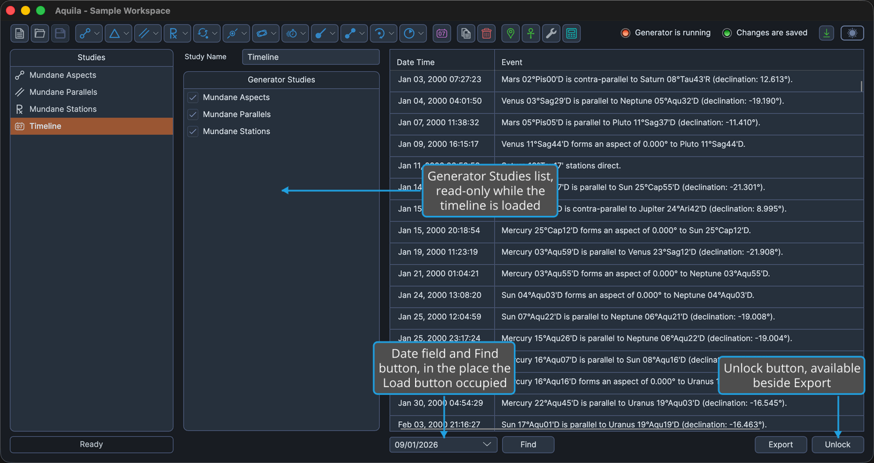The width and height of the screenshot is (874, 463).
Task: Click the parallels double-slash toolbar icon
Action: [x=144, y=33]
